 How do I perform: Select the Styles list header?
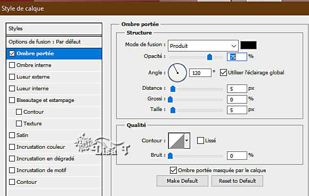(x=54, y=29)
